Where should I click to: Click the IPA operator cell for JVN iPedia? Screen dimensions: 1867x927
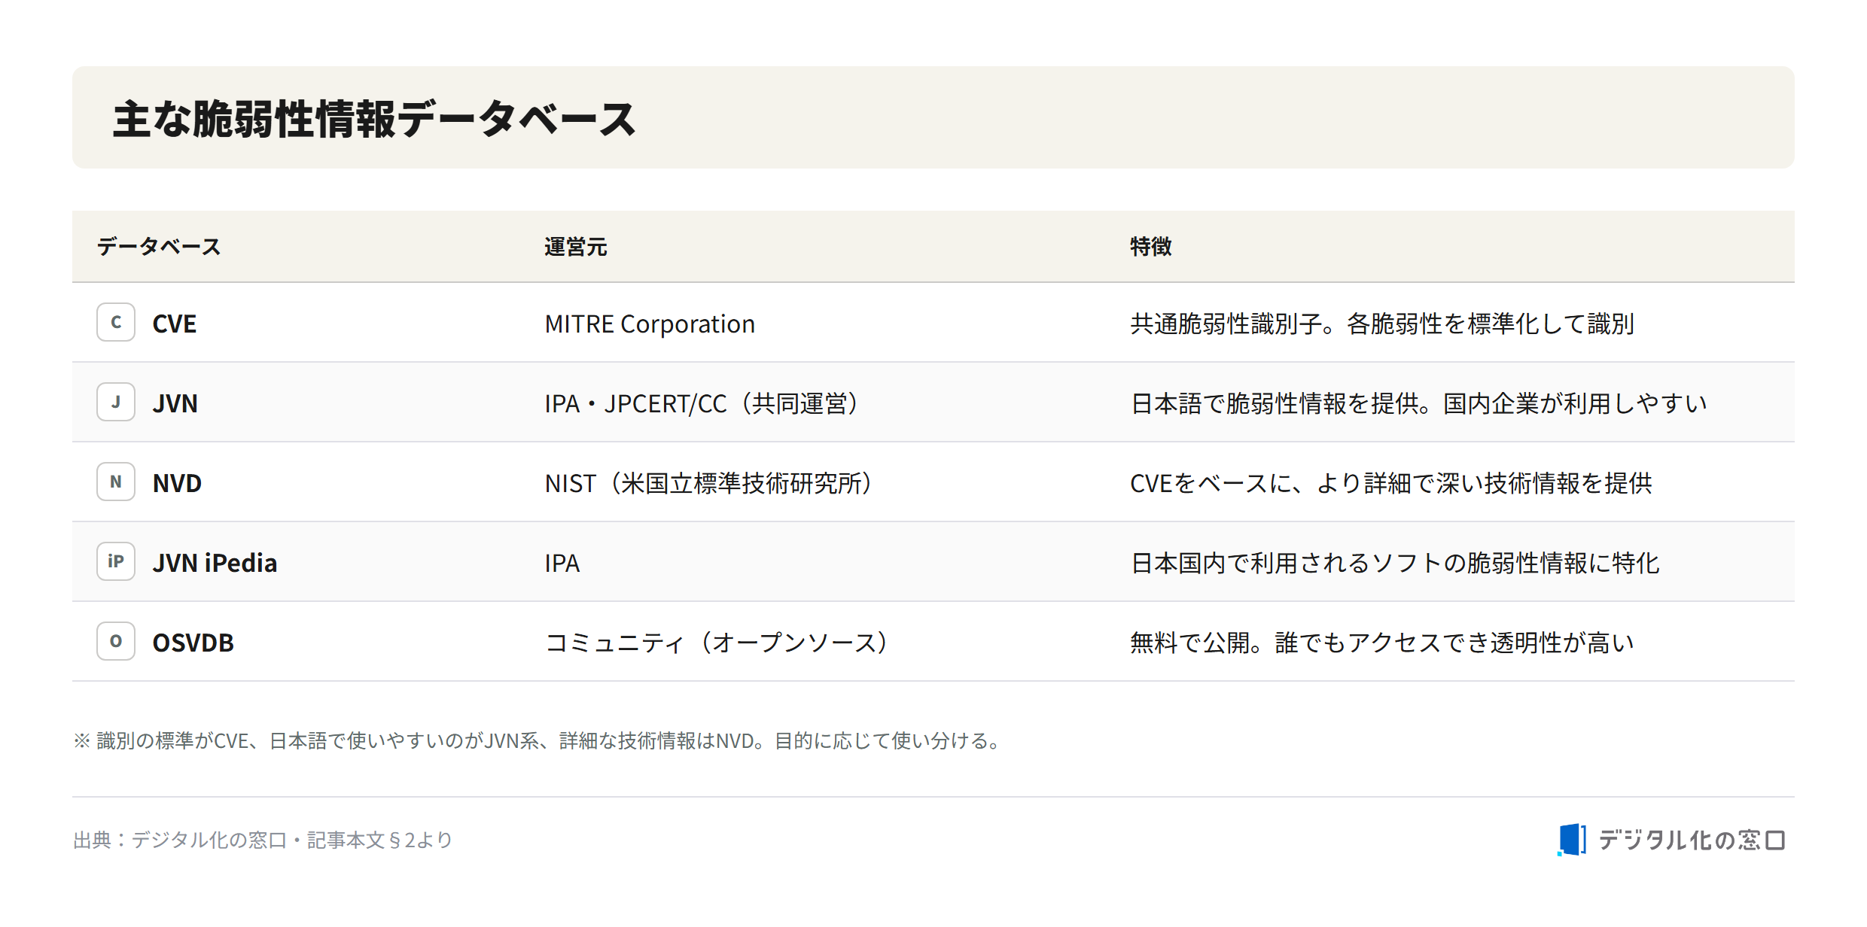tap(562, 563)
